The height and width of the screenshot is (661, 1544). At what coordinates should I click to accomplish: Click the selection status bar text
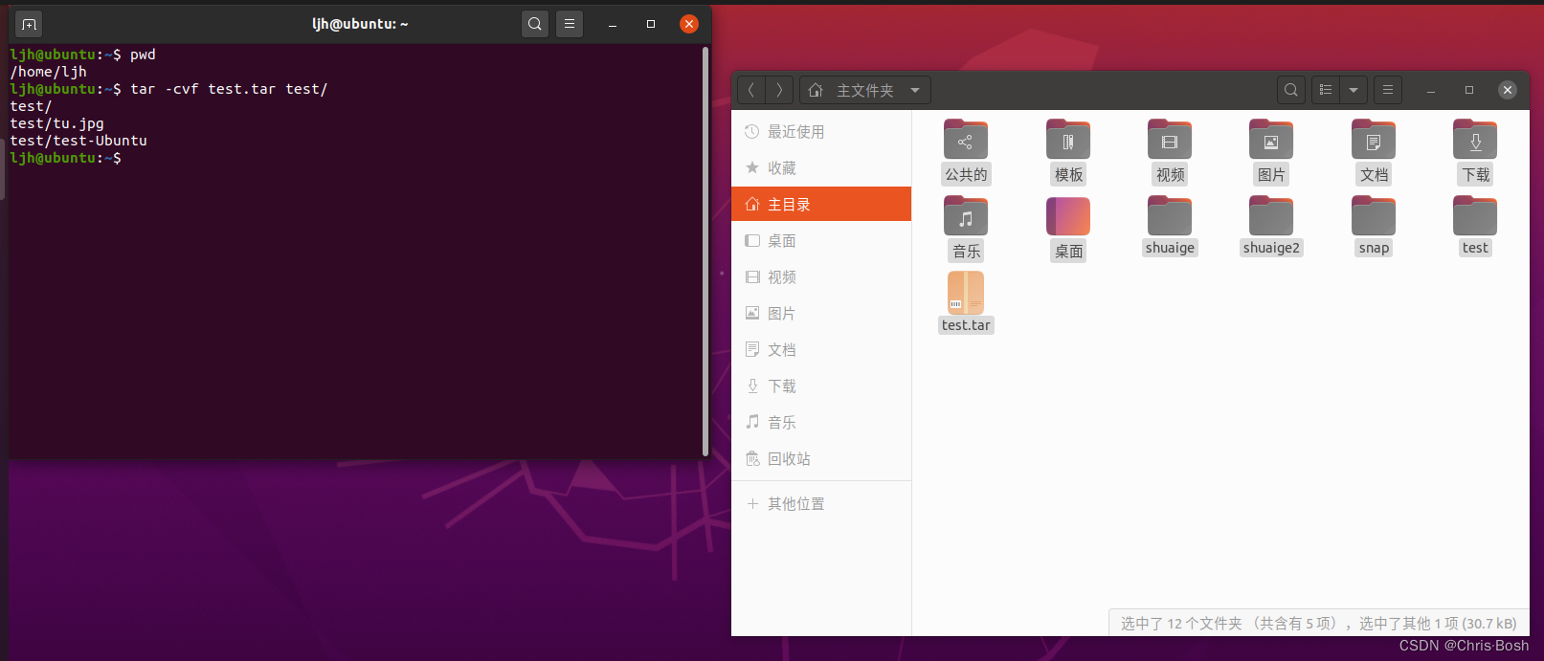1319,624
